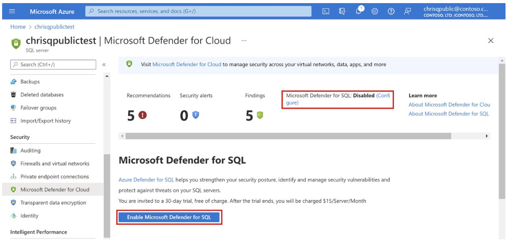508x244 pixels.
Task: Click the Deleted databases trash icon
Action: 13,95
